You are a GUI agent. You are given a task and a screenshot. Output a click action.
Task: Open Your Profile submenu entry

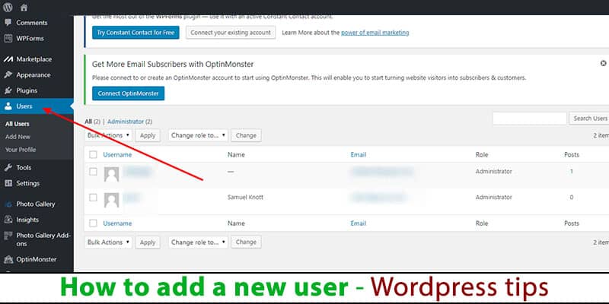[21, 150]
